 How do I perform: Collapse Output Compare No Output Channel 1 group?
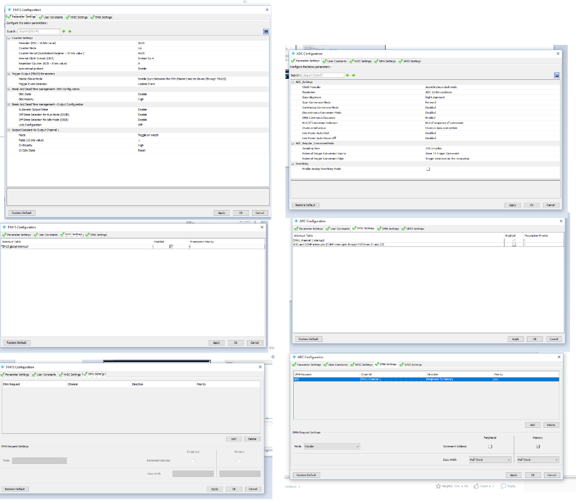[9, 130]
